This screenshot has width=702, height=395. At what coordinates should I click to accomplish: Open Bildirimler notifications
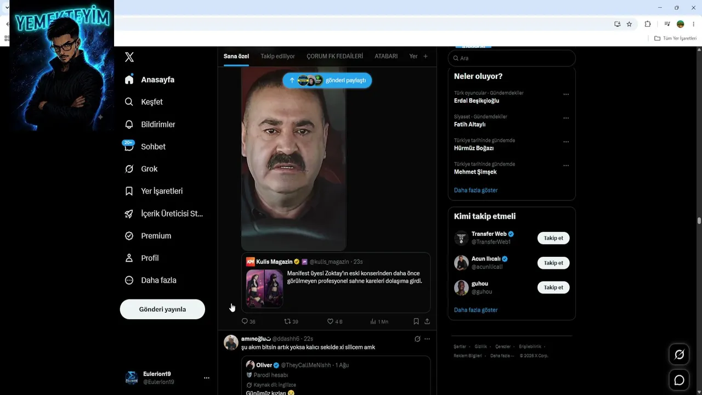click(x=150, y=125)
